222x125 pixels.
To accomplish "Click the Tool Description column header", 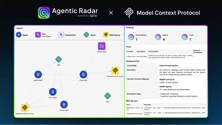I will click(153, 52).
